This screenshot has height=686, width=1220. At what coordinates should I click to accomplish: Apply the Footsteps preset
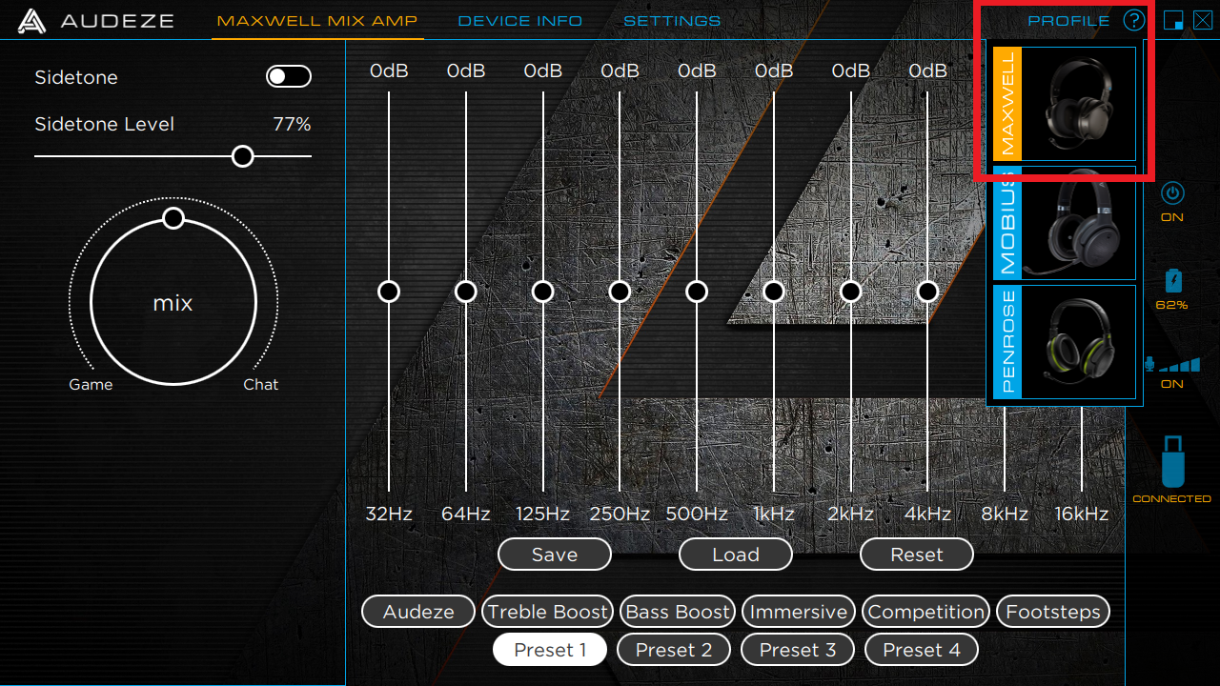(x=1053, y=612)
